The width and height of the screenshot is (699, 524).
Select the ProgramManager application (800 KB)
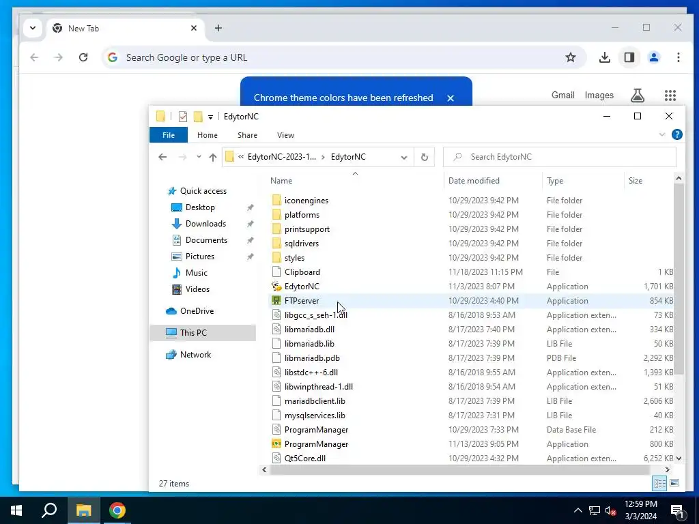[x=316, y=444]
